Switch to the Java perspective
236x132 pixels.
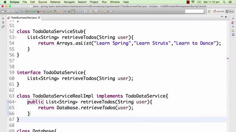click(x=230, y=11)
